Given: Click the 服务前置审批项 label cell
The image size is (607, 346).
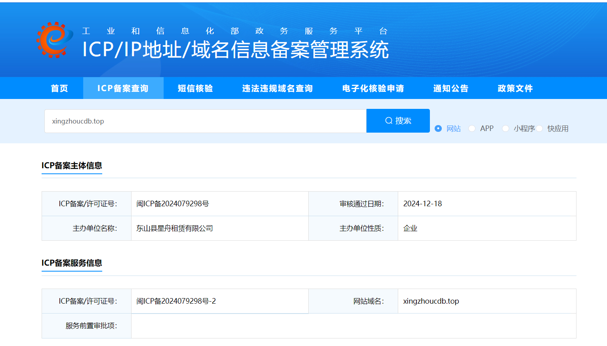Looking at the screenshot, I should pos(86,326).
